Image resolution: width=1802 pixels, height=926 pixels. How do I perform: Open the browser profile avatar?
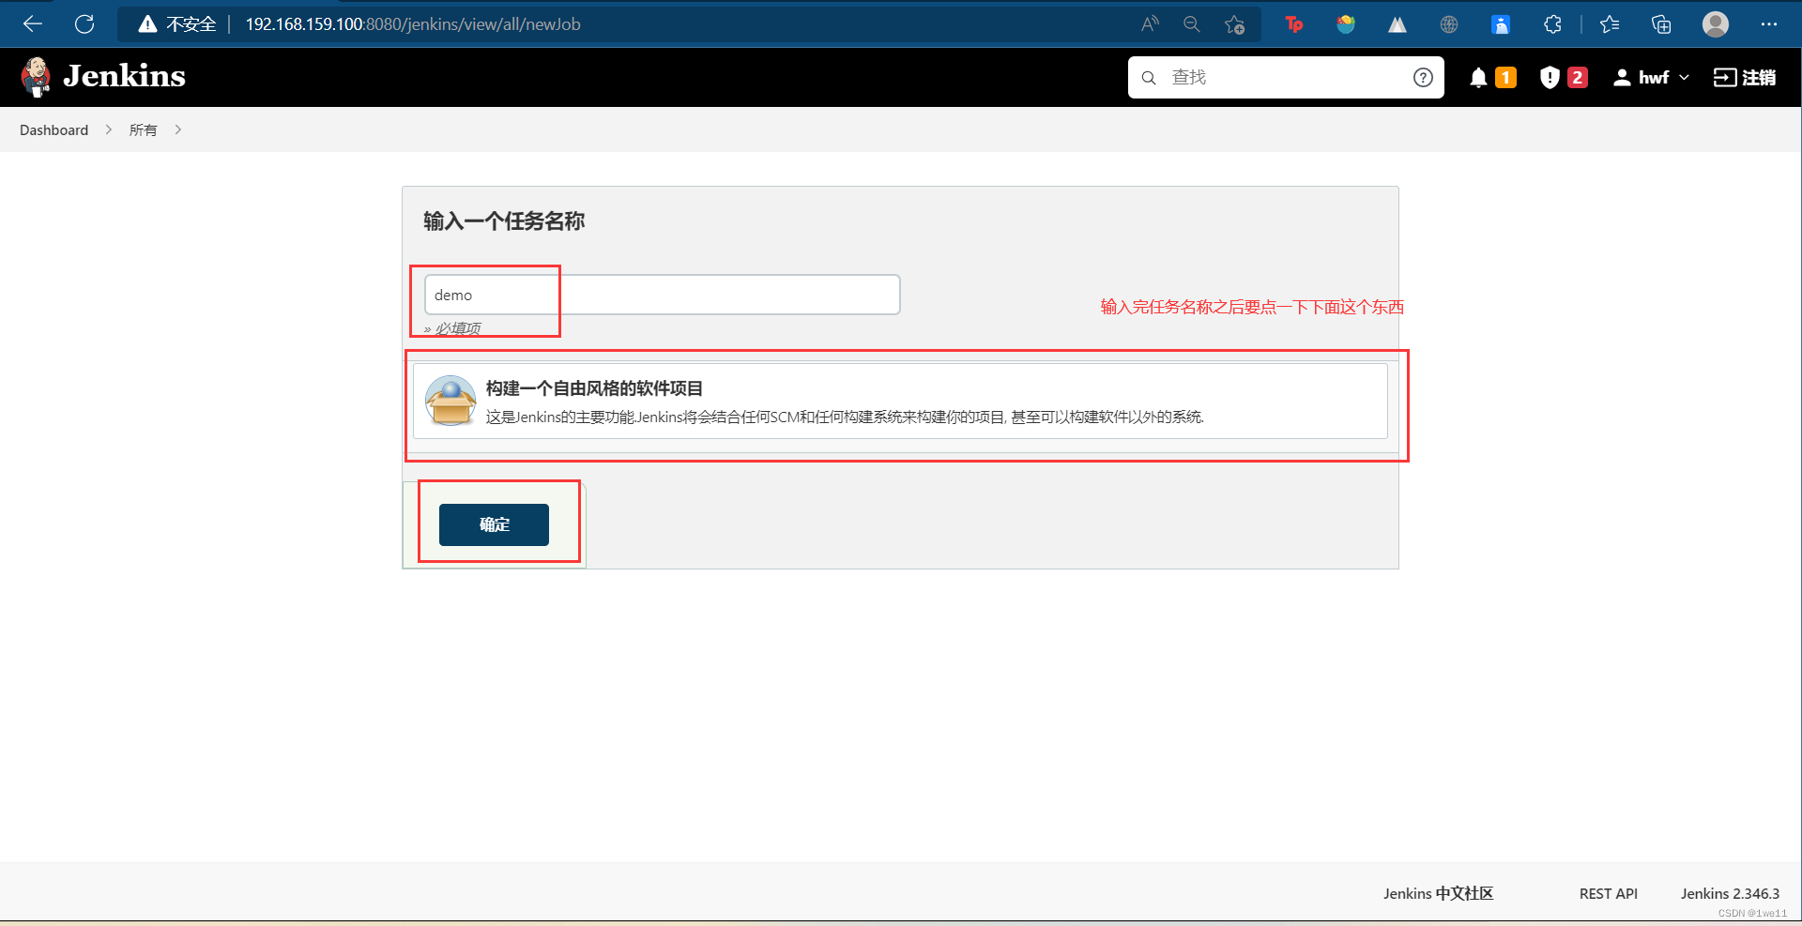click(x=1716, y=24)
